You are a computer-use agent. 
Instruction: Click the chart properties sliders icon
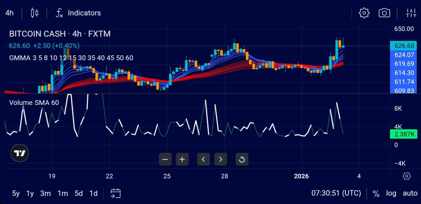click(x=411, y=13)
